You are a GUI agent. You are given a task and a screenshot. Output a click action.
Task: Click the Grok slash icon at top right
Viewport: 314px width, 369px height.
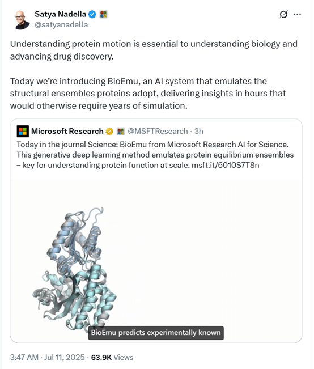[x=283, y=14]
